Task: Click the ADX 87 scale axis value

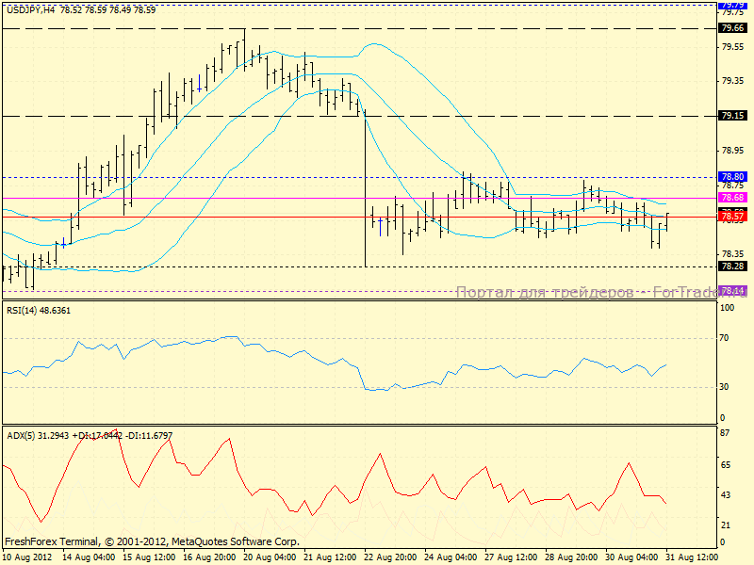Action: 727,433
